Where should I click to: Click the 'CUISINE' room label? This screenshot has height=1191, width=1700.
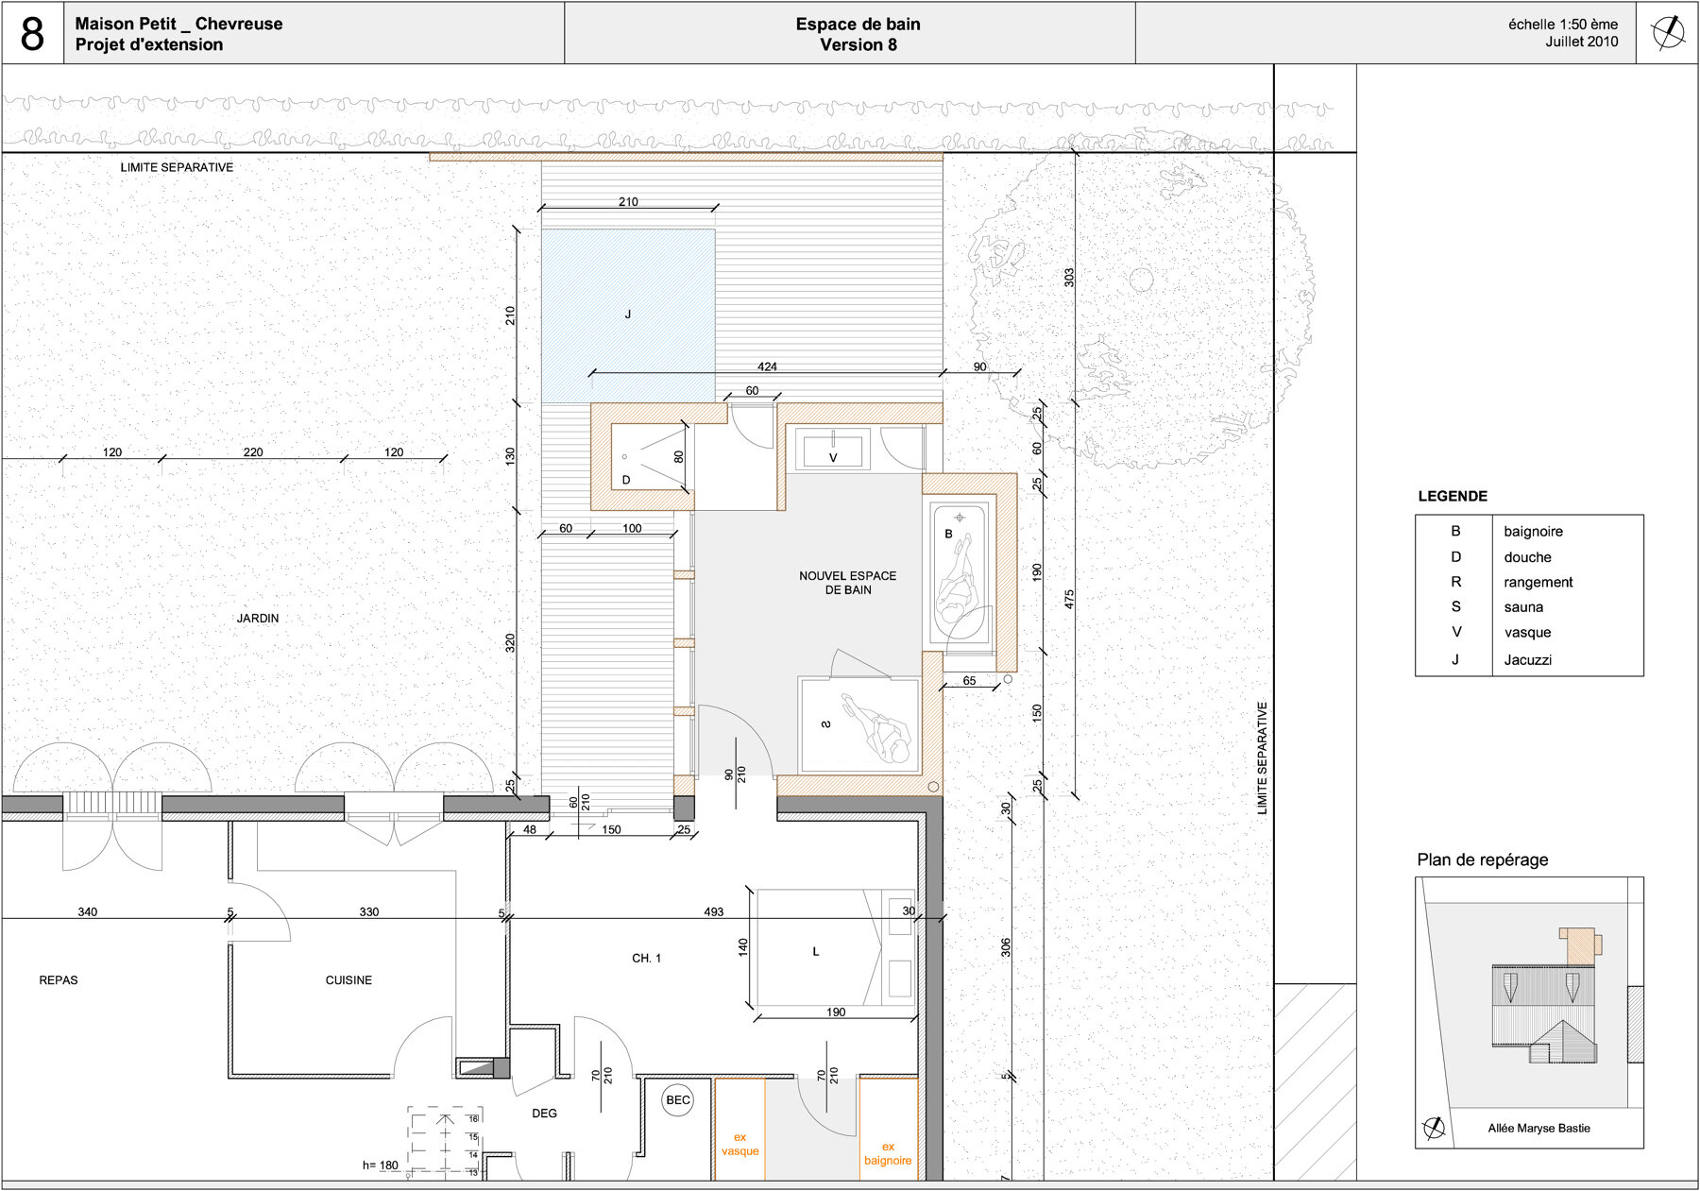[348, 980]
